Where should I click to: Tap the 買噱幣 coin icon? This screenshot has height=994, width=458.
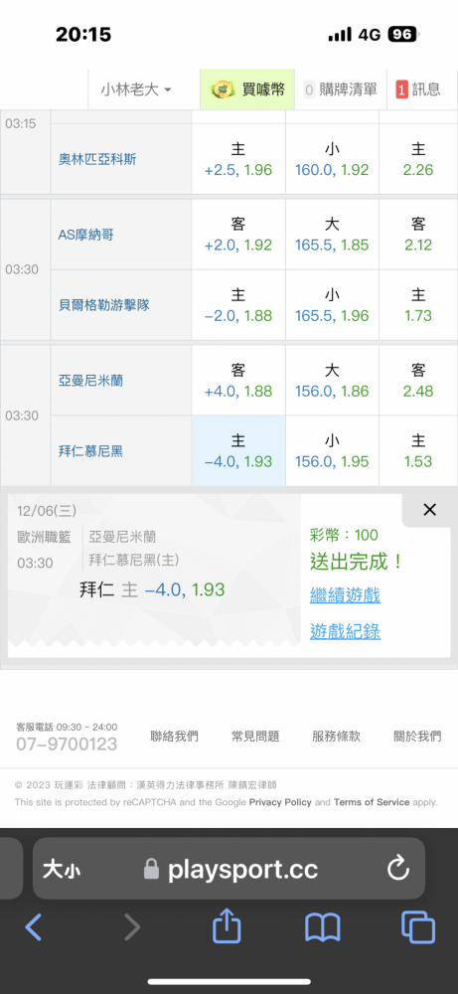tap(223, 89)
